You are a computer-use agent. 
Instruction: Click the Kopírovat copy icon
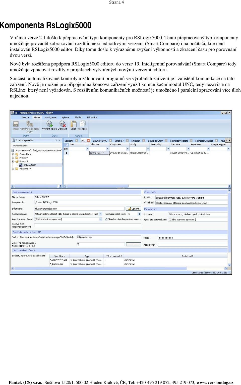pyautogui.click(x=83, y=124)
